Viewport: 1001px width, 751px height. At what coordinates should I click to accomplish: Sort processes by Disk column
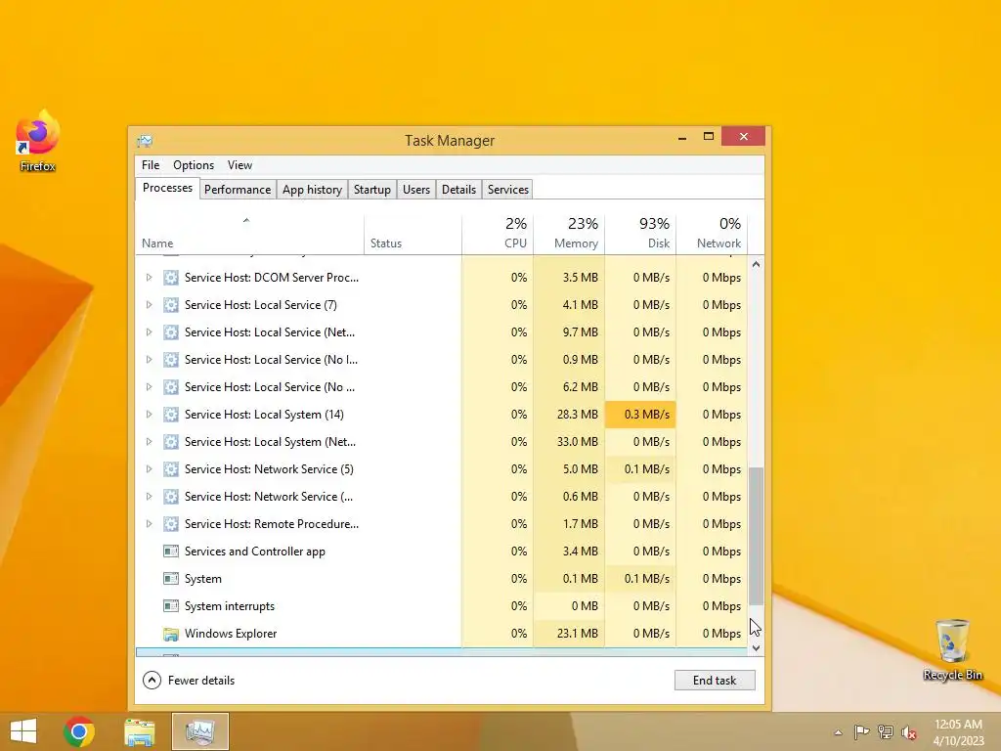[x=640, y=235]
